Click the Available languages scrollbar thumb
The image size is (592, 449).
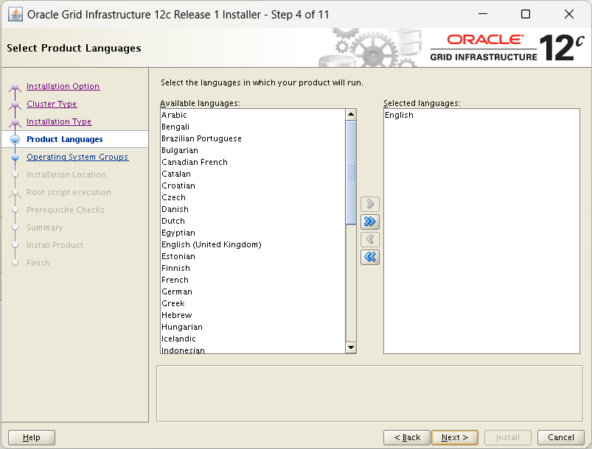pos(351,172)
